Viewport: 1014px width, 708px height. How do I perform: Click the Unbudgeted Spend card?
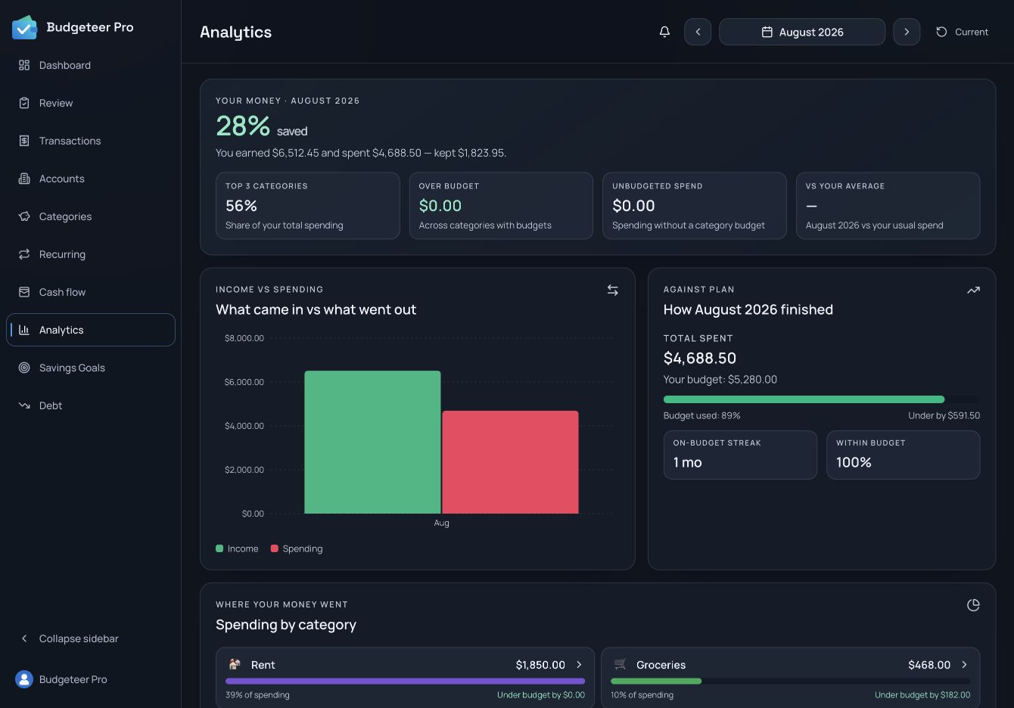(695, 206)
